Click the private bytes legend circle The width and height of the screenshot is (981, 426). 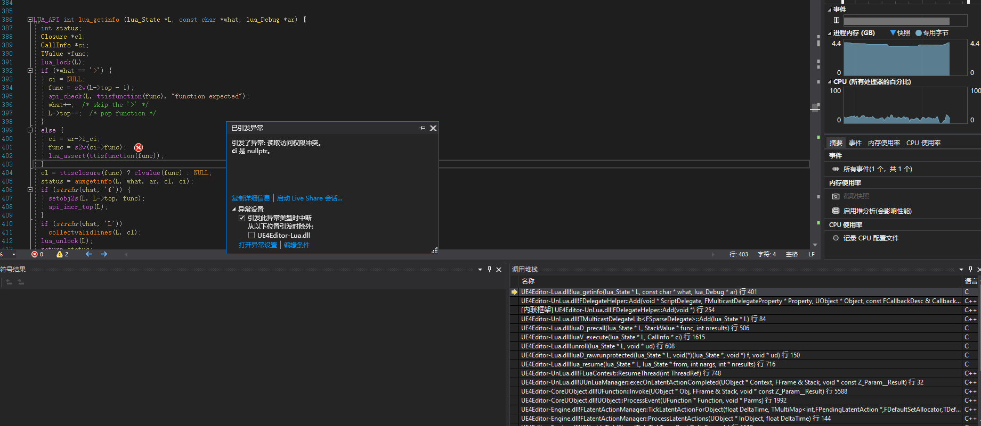click(919, 33)
